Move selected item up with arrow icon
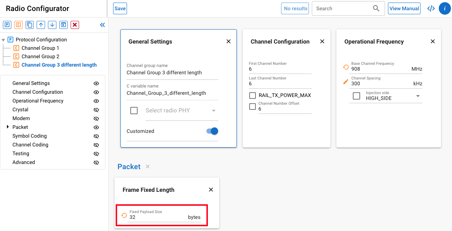The height and width of the screenshot is (231, 452). (x=41, y=25)
